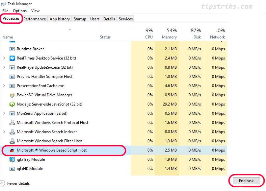Select the Runtime Broker row name
This screenshot has height=191, width=266.
click(30, 49)
